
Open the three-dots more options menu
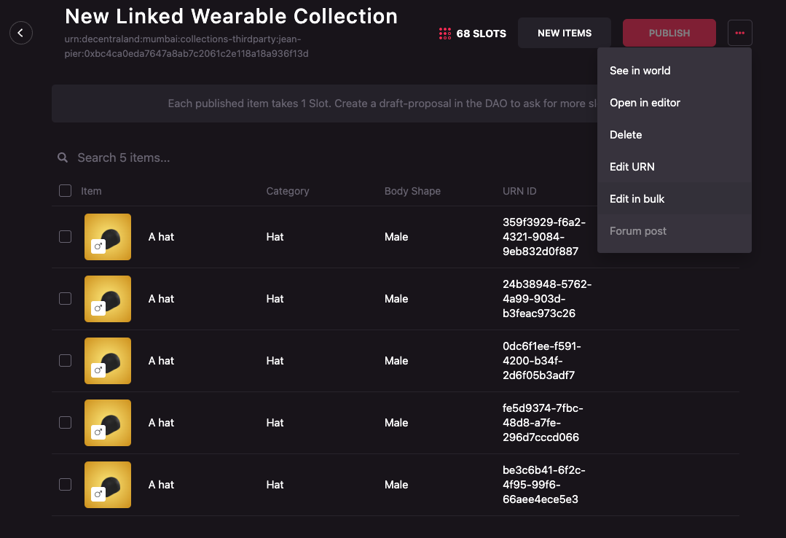point(739,33)
